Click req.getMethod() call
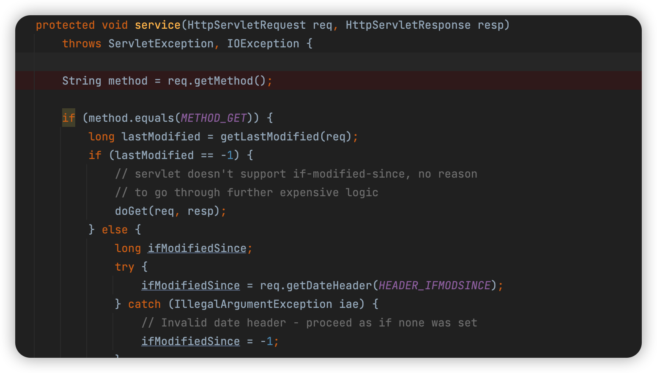The height and width of the screenshot is (373, 657). tap(216, 81)
